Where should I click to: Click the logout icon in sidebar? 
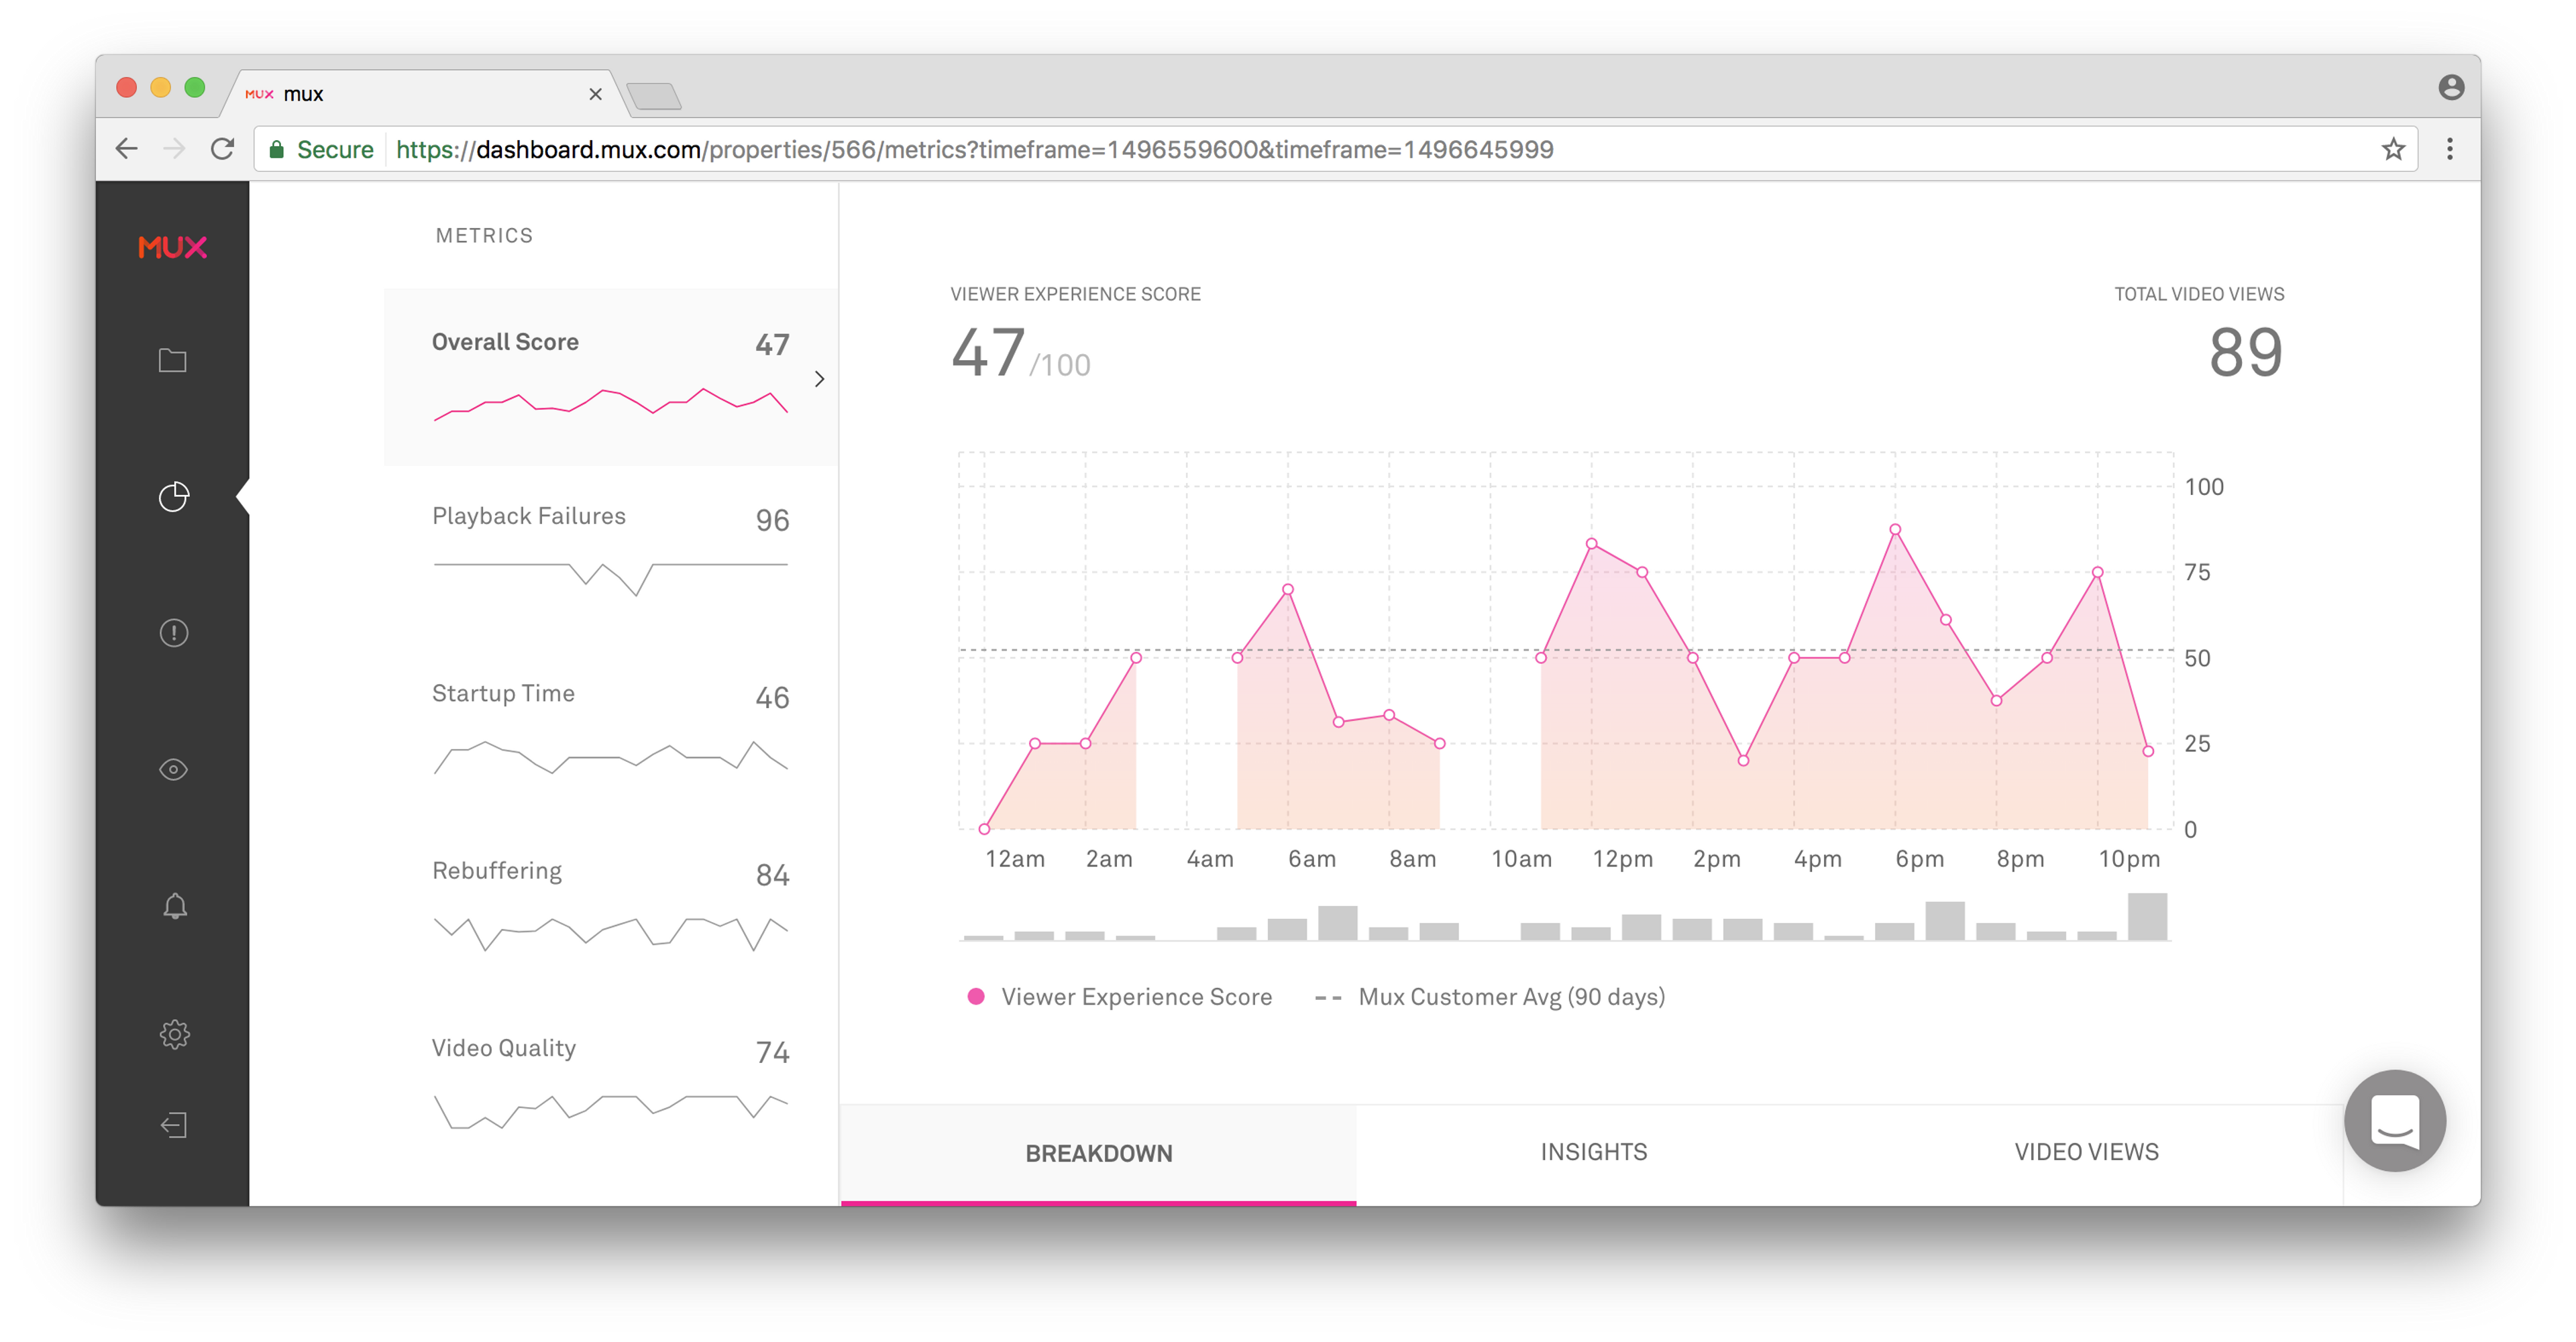click(175, 1125)
